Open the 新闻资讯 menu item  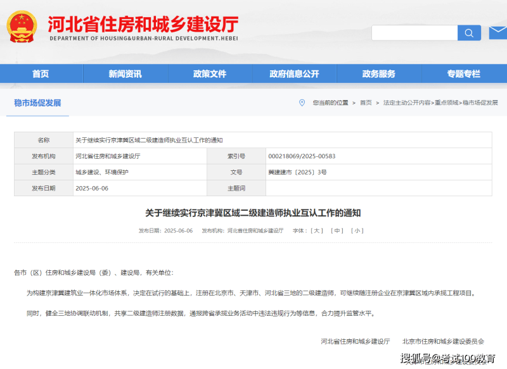pyautogui.click(x=125, y=73)
